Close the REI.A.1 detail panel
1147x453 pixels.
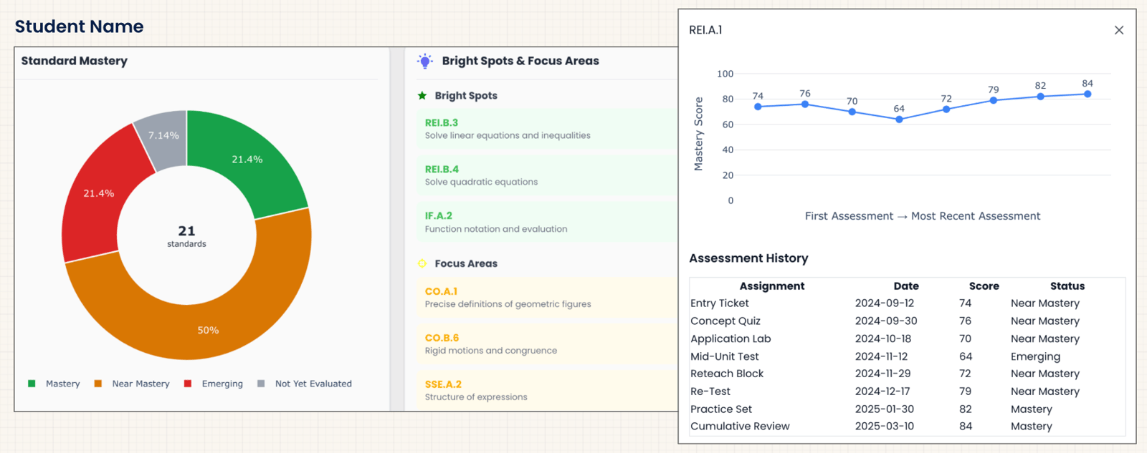(1119, 30)
